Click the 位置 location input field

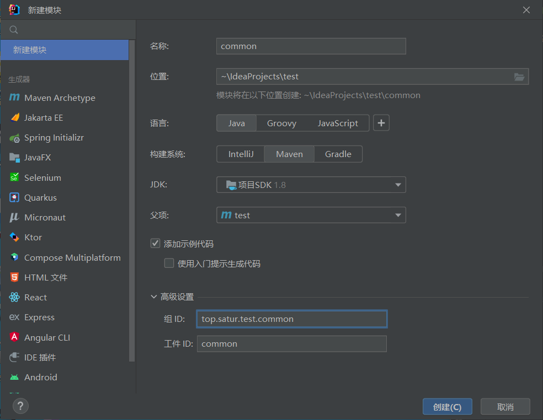pyautogui.click(x=372, y=77)
